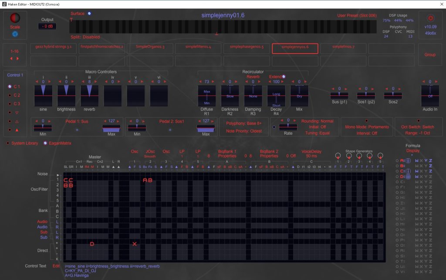This screenshot has width=446, height=280.
Task: Click the 'AB' matrix point marker
Action: point(148,180)
